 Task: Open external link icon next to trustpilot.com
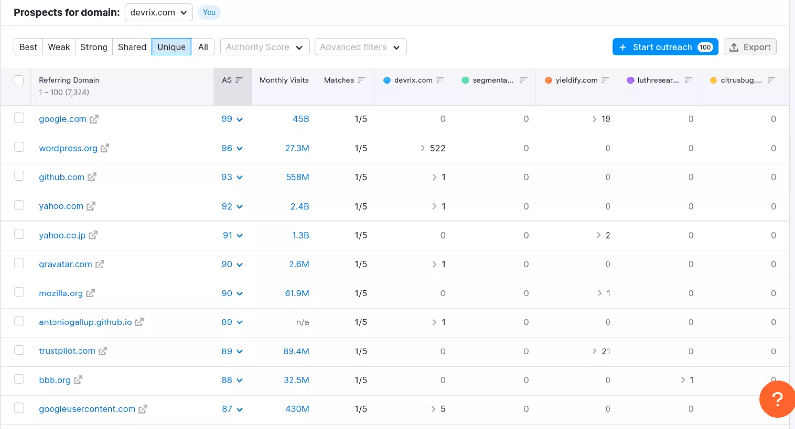pos(103,351)
